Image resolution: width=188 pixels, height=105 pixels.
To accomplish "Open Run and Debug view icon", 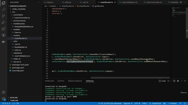I will 4,22.
